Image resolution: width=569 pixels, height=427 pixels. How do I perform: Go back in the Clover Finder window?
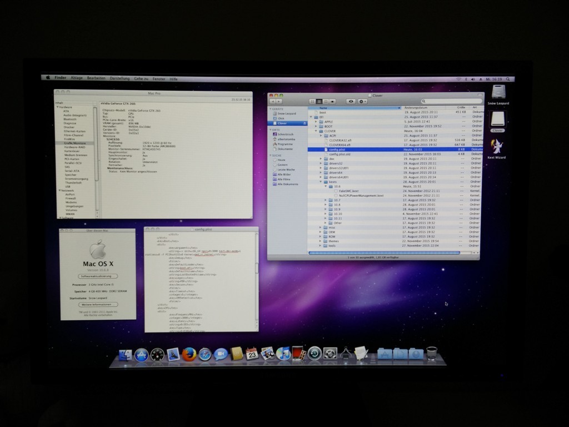(272, 101)
